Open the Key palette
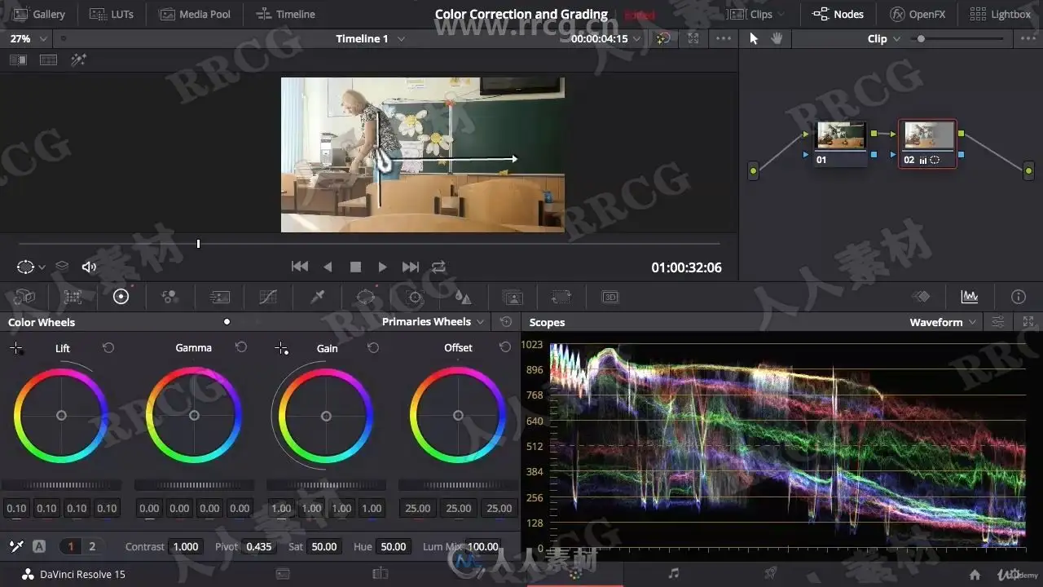The image size is (1043, 587). (x=513, y=297)
